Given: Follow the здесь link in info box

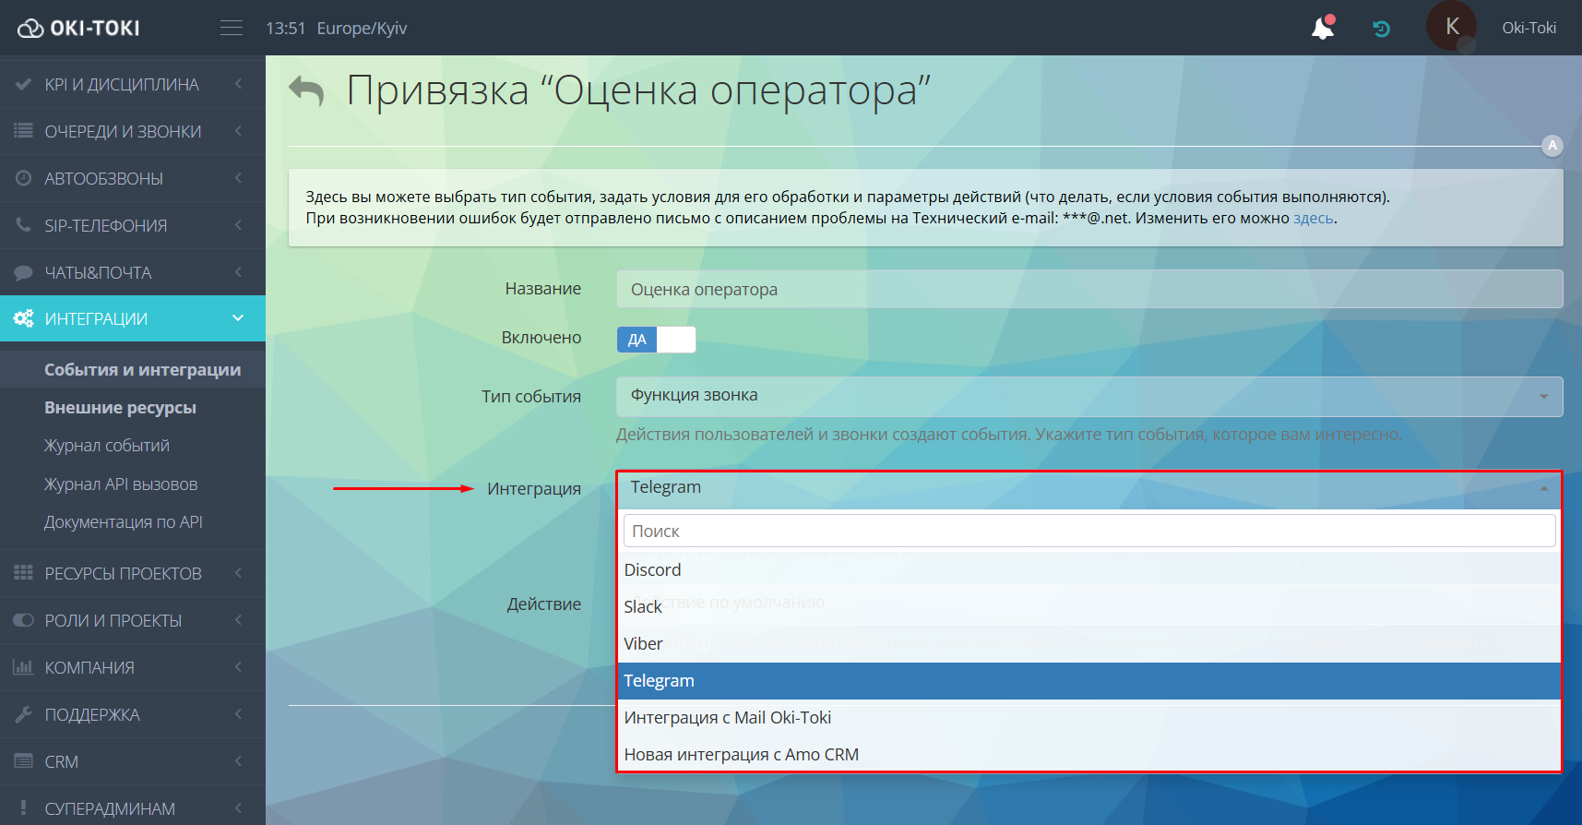Looking at the screenshot, I should pos(1313,219).
